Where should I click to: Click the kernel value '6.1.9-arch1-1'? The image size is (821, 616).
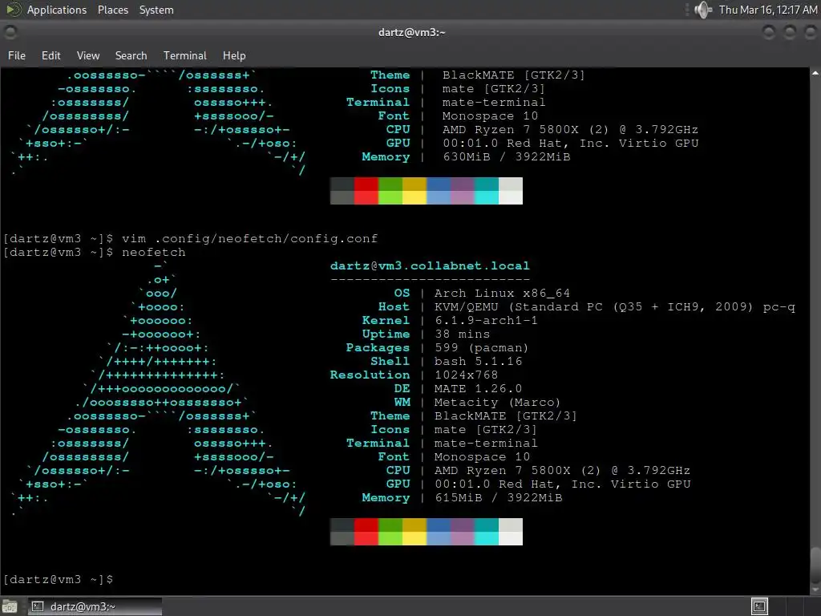coord(486,321)
